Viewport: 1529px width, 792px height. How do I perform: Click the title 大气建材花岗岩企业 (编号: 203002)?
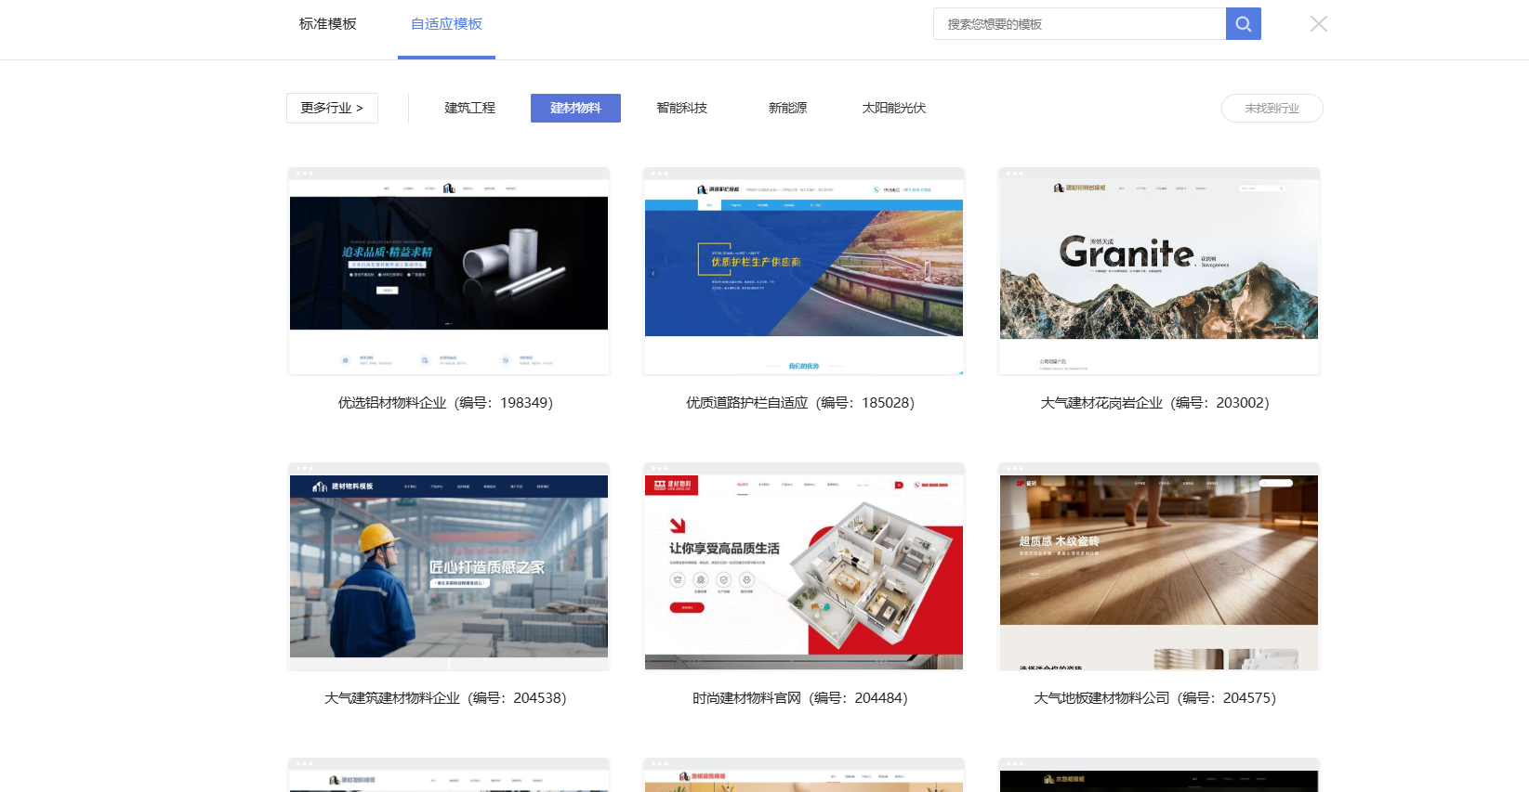coord(1154,403)
